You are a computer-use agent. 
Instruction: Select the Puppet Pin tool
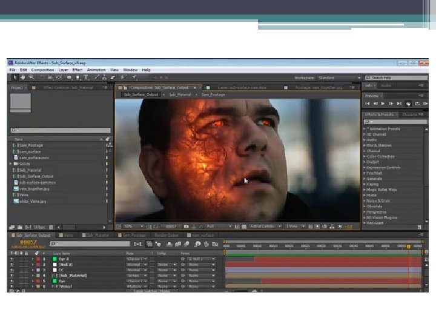(134, 78)
